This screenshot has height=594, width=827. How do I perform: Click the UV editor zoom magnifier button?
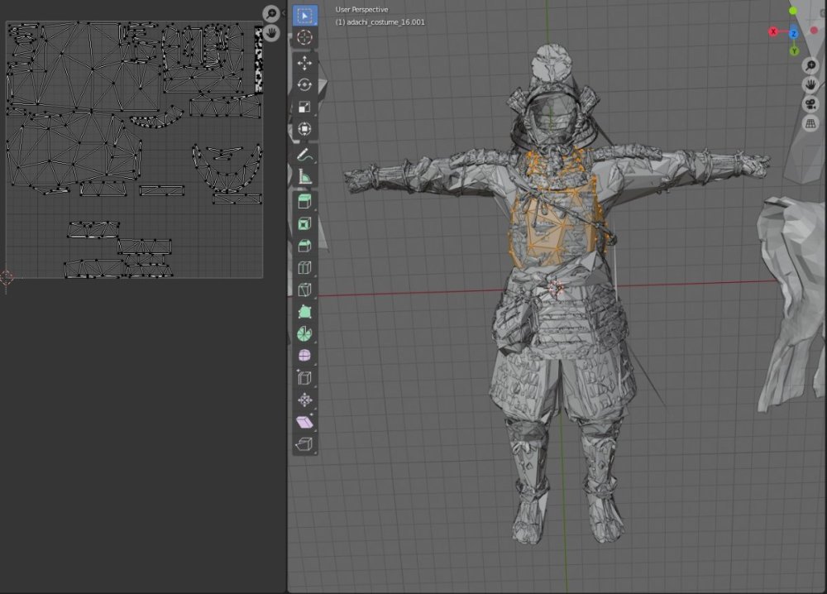pyautogui.click(x=270, y=13)
